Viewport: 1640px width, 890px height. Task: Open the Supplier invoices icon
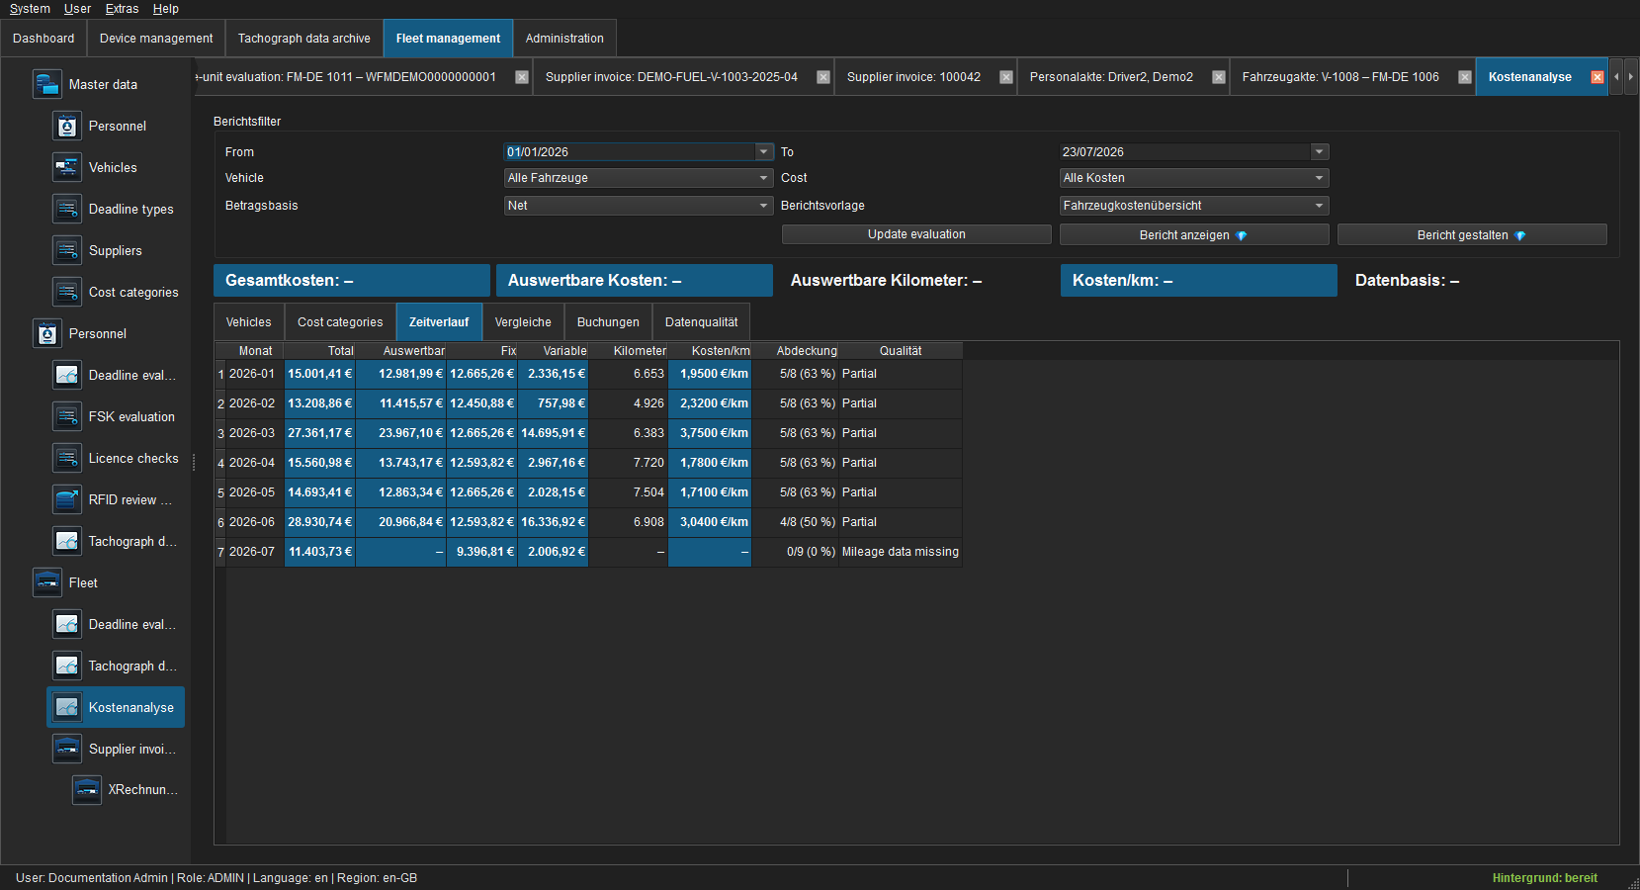coord(66,750)
